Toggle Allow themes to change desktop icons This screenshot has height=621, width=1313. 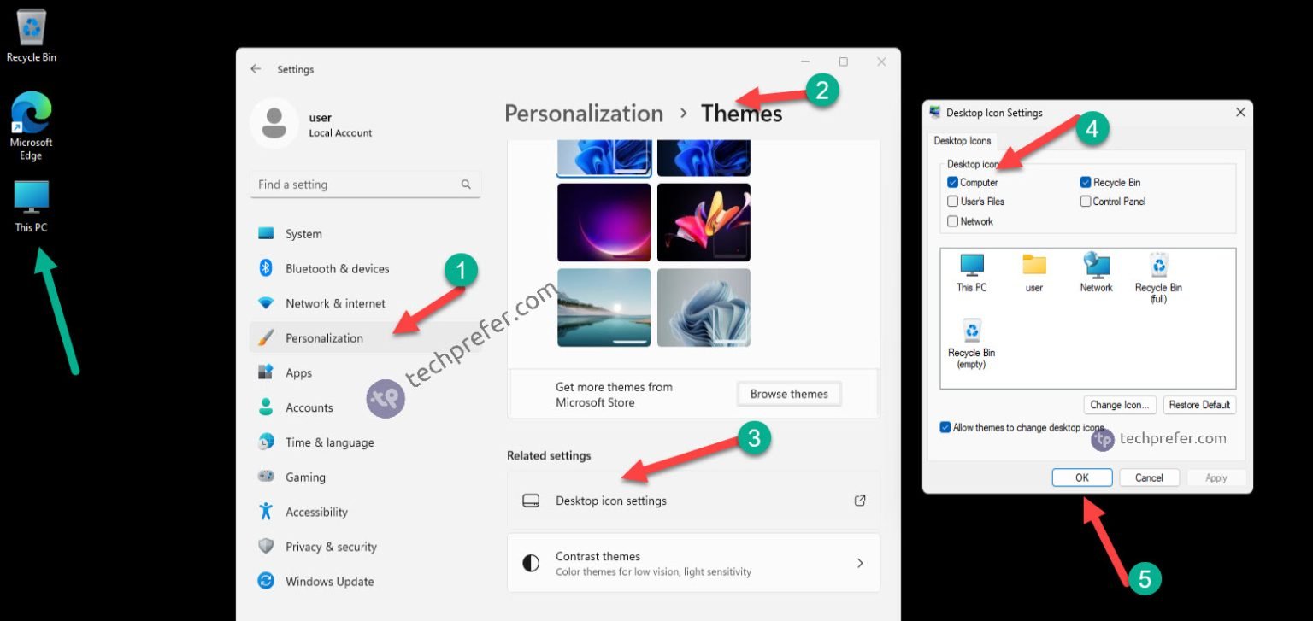[x=945, y=427]
